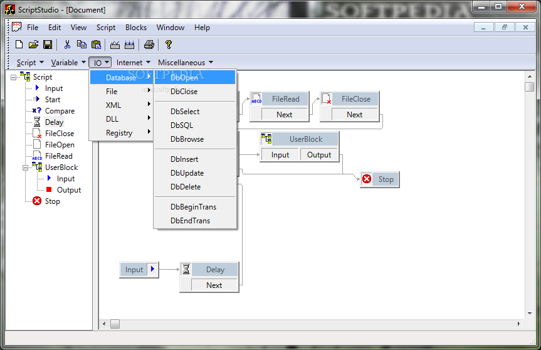
Task: Open the Variable blocks dropdown
Action: pyautogui.click(x=68, y=63)
